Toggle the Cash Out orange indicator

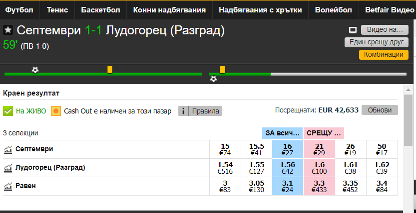(56, 111)
